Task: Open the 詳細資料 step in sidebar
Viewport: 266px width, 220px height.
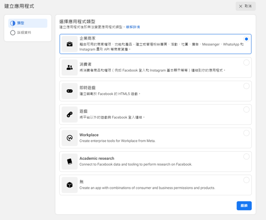Action: click(28, 33)
